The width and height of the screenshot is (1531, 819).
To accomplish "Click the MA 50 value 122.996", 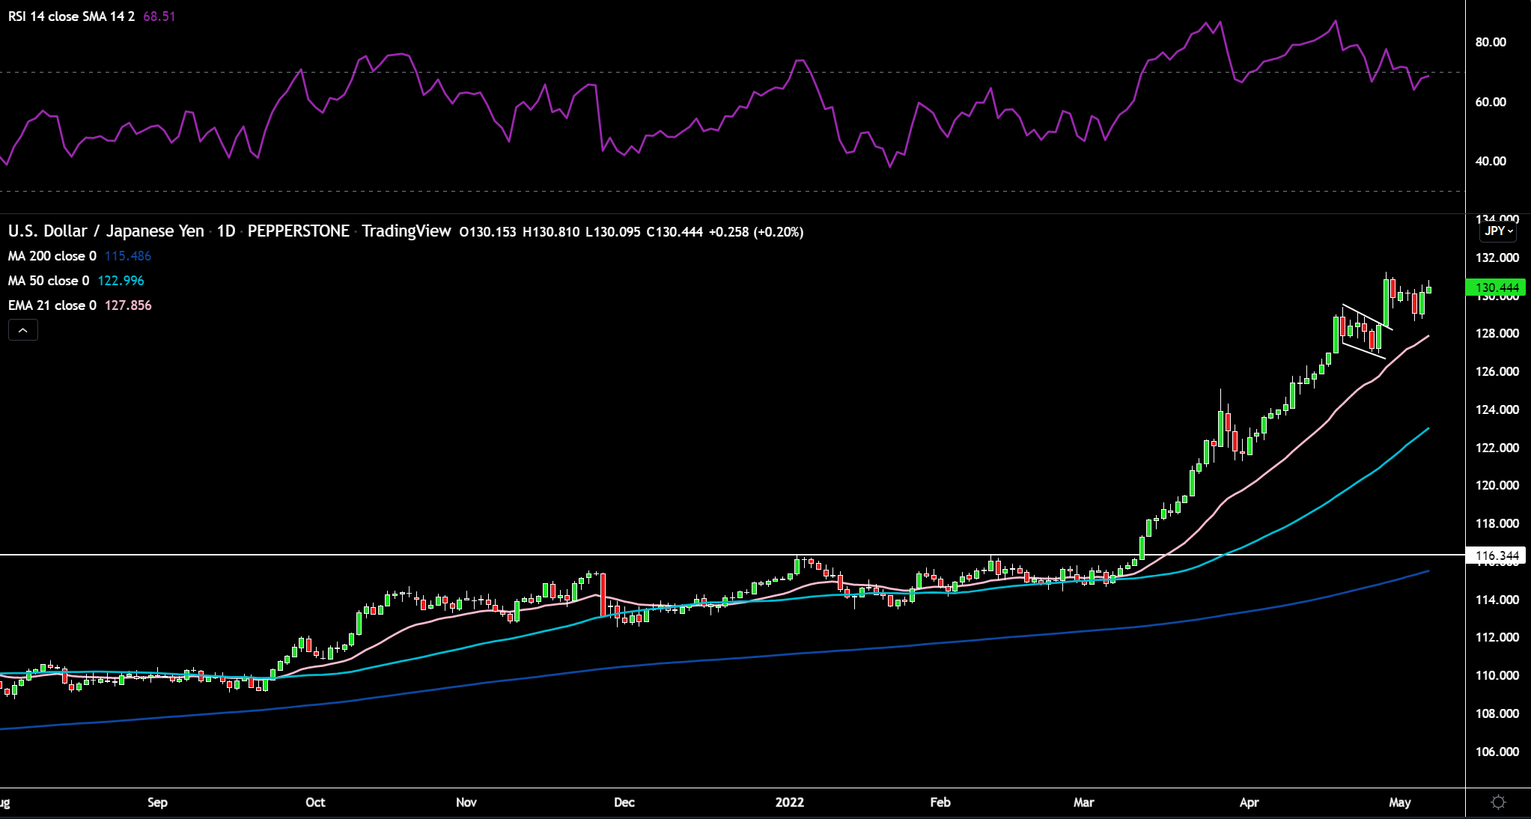I will tap(121, 281).
